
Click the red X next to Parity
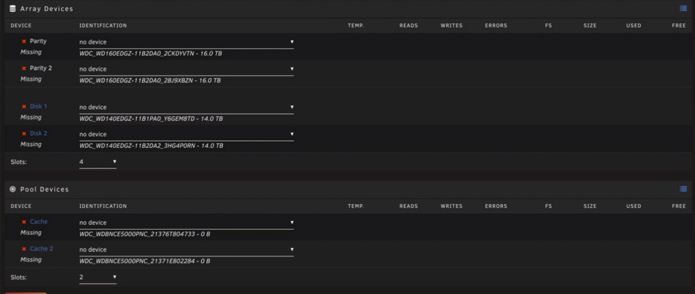(24, 41)
